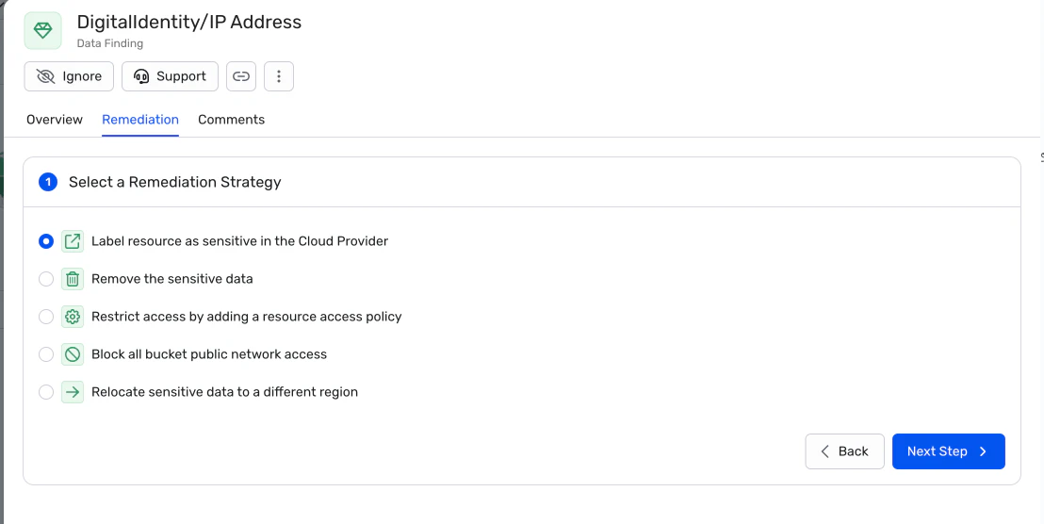Choose Relocate sensitive data to different region
This screenshot has height=524, width=1044.
coord(46,392)
